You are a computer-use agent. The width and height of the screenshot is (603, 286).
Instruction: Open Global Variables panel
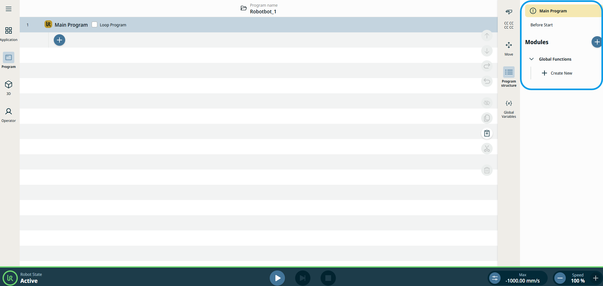(509, 109)
